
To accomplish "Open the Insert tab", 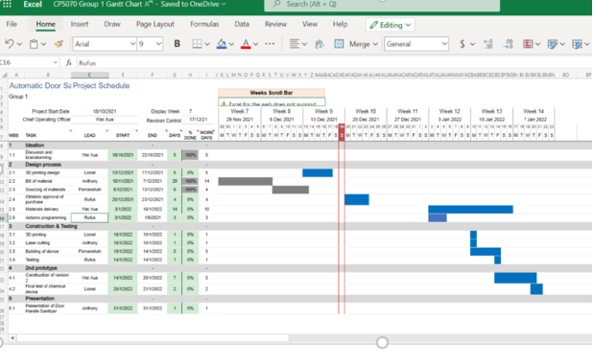I will [80, 24].
